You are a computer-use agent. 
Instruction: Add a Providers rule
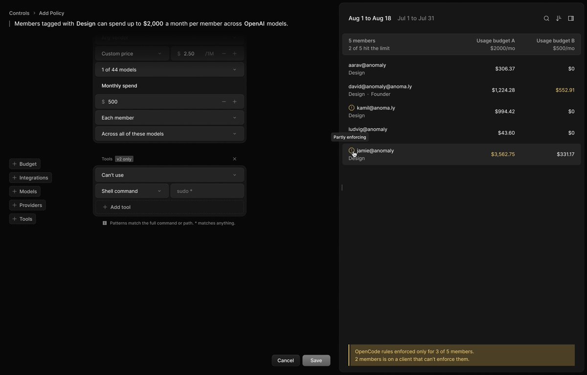pos(27,205)
